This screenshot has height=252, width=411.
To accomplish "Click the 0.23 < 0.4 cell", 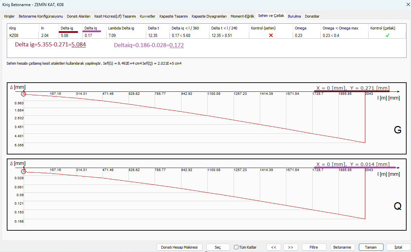I will 331,35.
